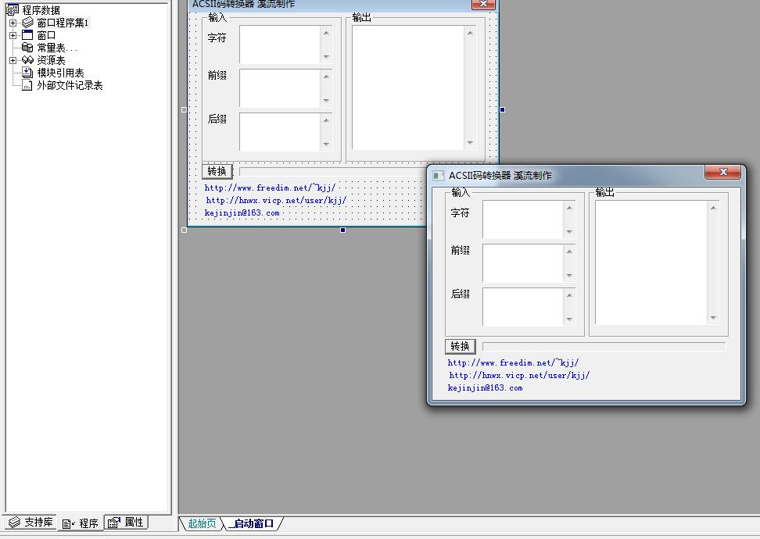The image size is (760, 539).
Task: Click 字符 box scroll-down arrow, running window
Action: pos(569,231)
